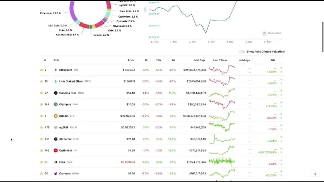Toggle the Frax row star
Image resolution: width=324 pixels, height=182 pixels.
click(x=41, y=162)
